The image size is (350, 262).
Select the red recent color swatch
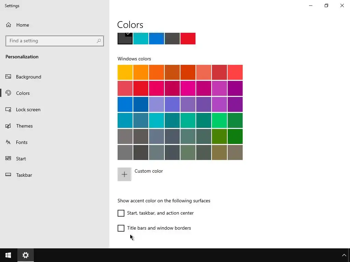(188, 39)
